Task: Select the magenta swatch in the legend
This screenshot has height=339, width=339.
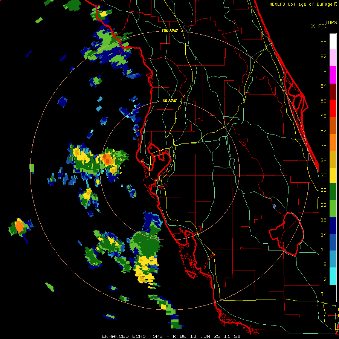Action: tap(333, 75)
